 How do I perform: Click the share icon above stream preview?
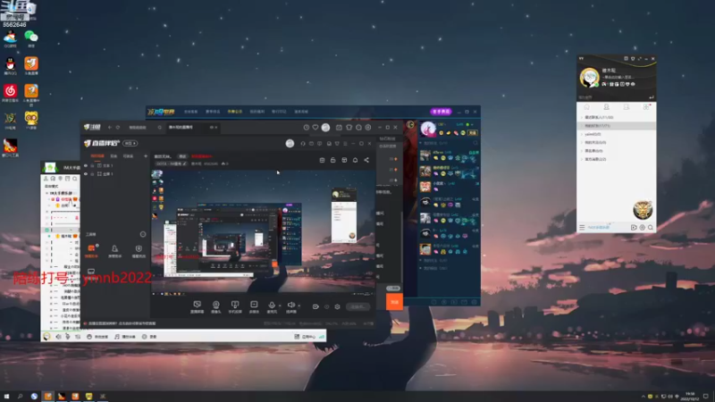366,160
